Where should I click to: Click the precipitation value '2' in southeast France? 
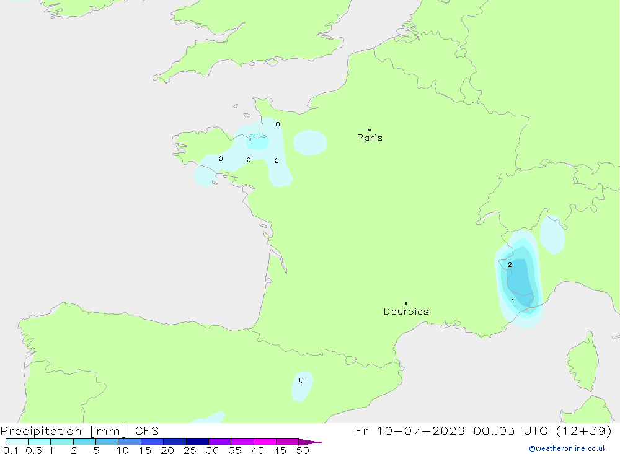click(510, 264)
